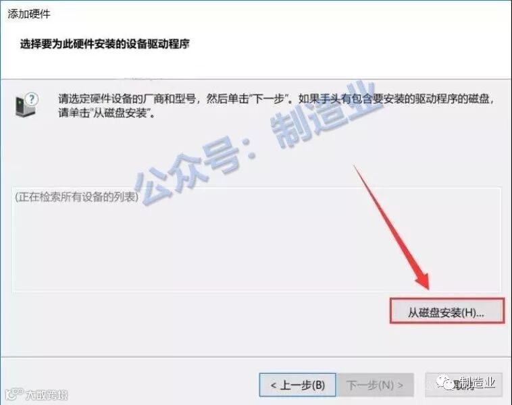Image resolution: width=512 pixels, height=405 pixels.
Task: Click the 选择要为此硬件安装的设备驱动程序 heading
Action: (x=105, y=44)
